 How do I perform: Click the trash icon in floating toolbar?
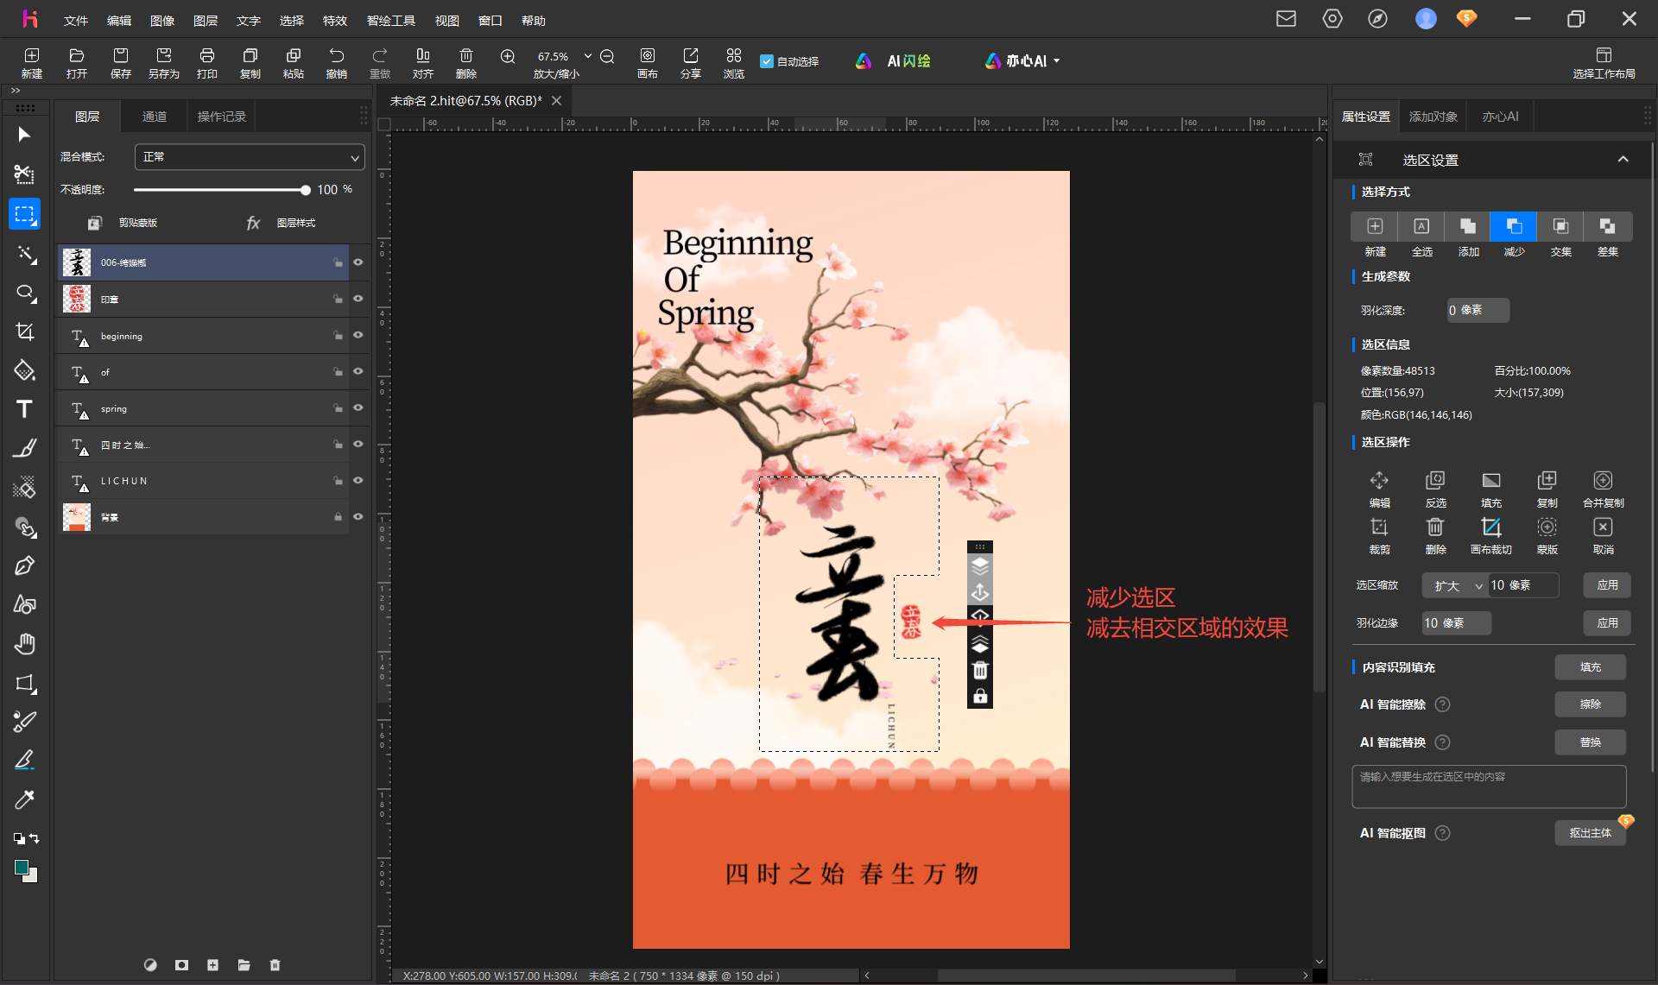tap(980, 671)
